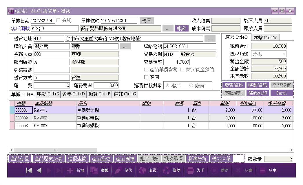Maximize the 銷貨單 window
Screen dimensions: 303x185
282,11
